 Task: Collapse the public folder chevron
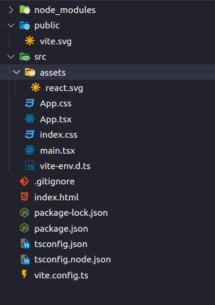[x=11, y=25]
